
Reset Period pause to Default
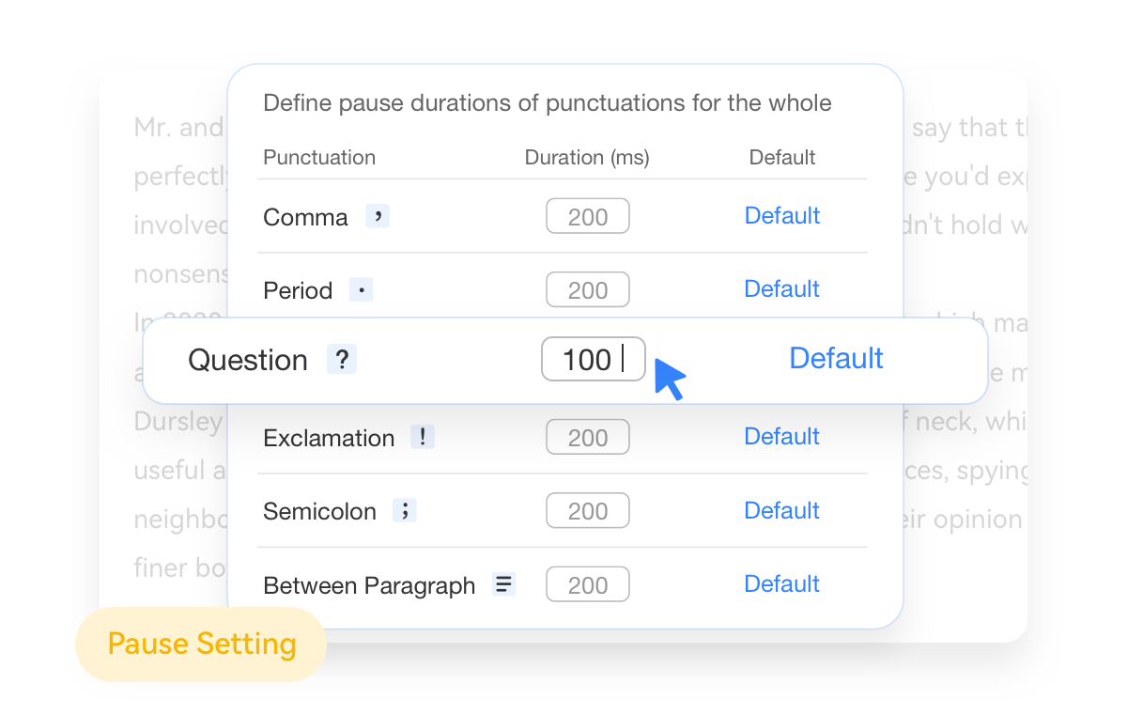(781, 288)
